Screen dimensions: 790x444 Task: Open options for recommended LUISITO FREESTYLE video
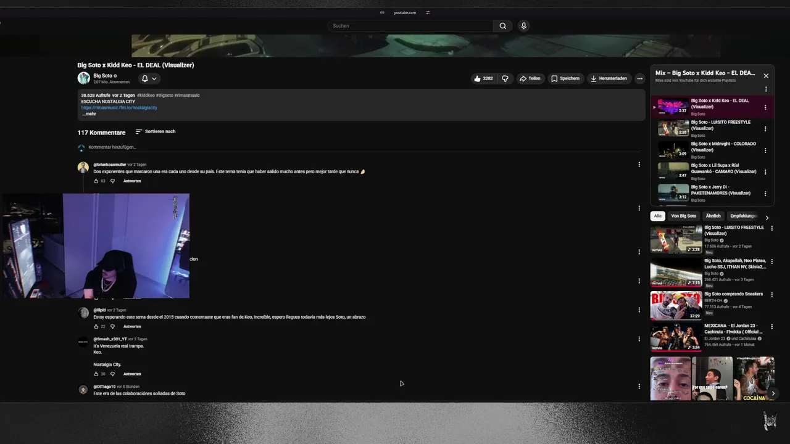tap(771, 228)
